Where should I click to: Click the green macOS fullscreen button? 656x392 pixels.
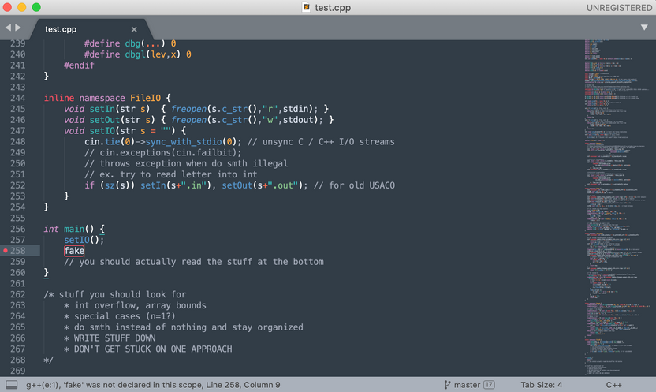36,8
